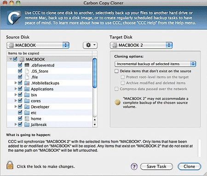
Task: Click the warning icon beside MACBOOK 2 message
Action: pyautogui.click(x=118, y=102)
